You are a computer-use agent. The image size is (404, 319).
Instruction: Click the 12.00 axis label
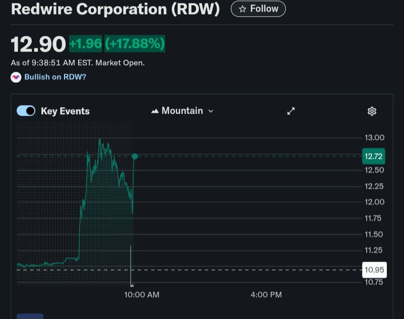pyautogui.click(x=374, y=202)
